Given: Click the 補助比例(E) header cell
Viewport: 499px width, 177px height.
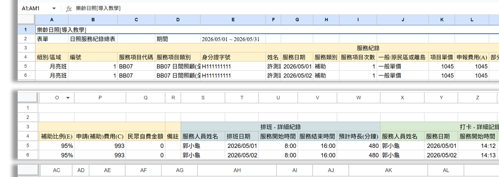Looking at the screenshot, I should click(x=57, y=136).
